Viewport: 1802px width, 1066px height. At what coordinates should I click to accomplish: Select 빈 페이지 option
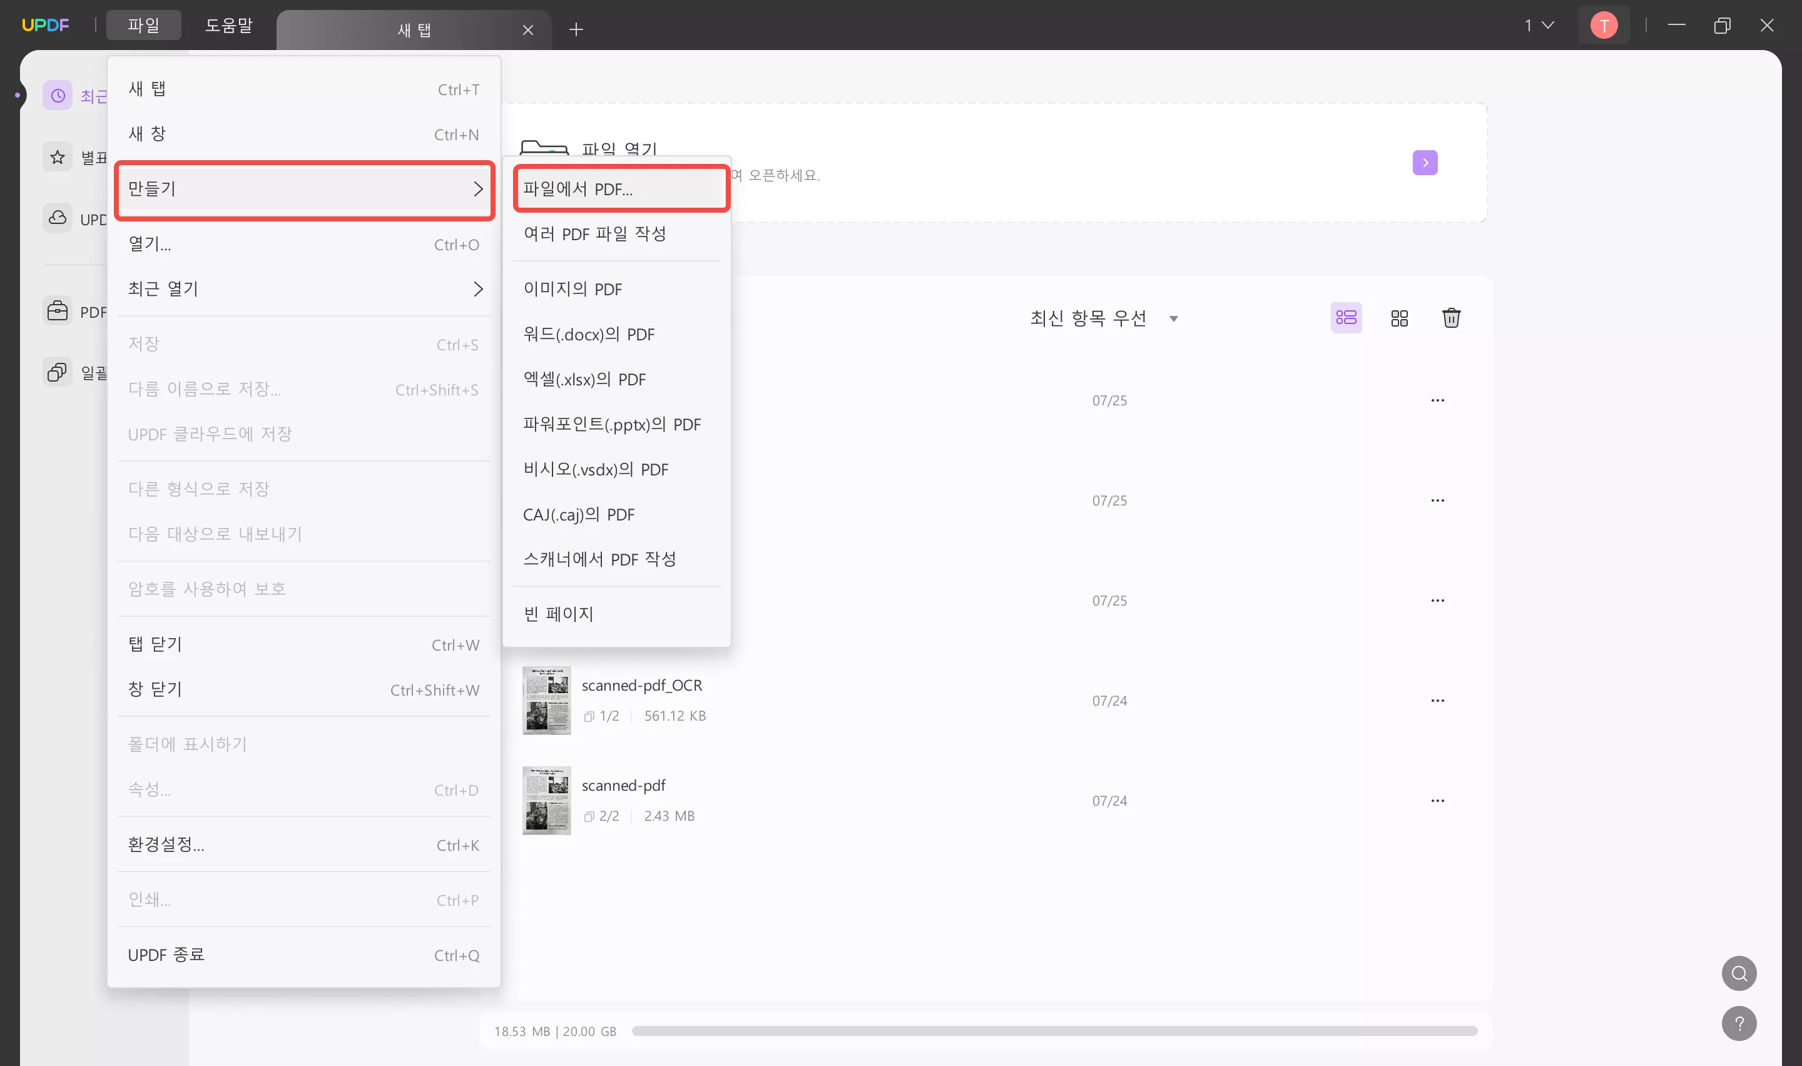pos(617,614)
